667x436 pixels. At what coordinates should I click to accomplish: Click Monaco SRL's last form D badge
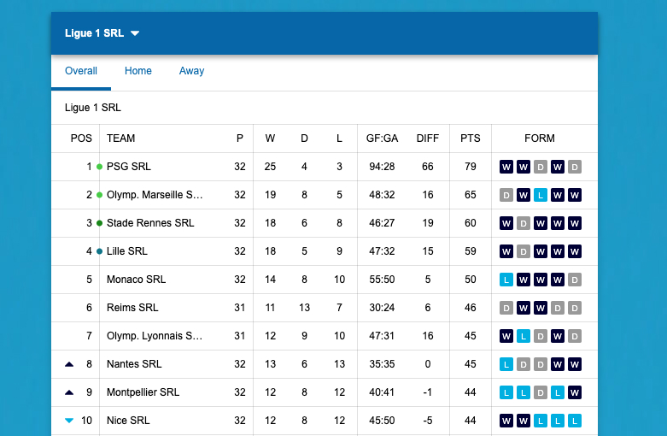click(x=574, y=280)
